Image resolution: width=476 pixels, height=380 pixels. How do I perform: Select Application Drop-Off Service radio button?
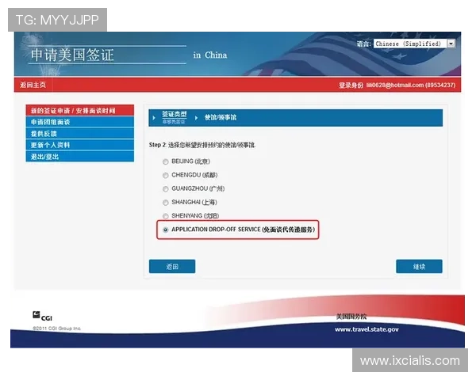point(166,230)
